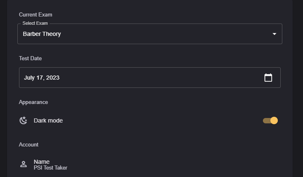Click the person account icon
Screen dimensions: 303x177
[x=24, y=164]
